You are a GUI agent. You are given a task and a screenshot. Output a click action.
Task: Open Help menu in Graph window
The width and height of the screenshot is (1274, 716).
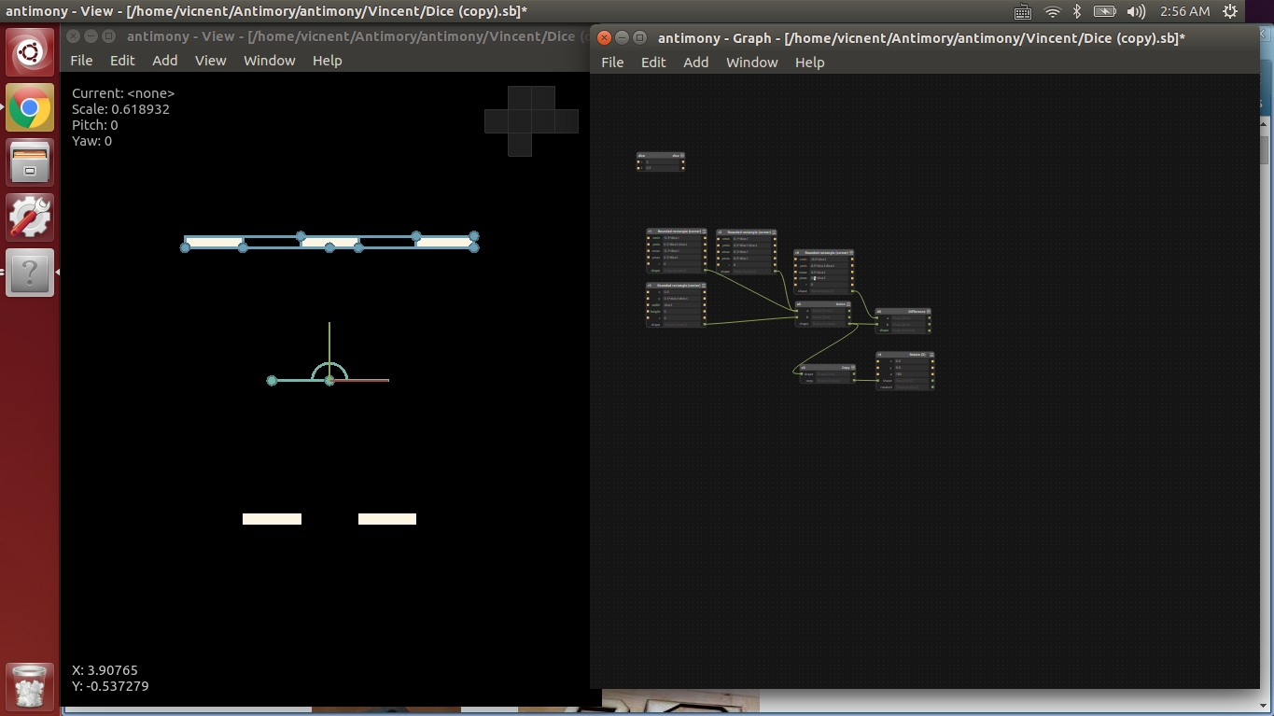pos(810,62)
